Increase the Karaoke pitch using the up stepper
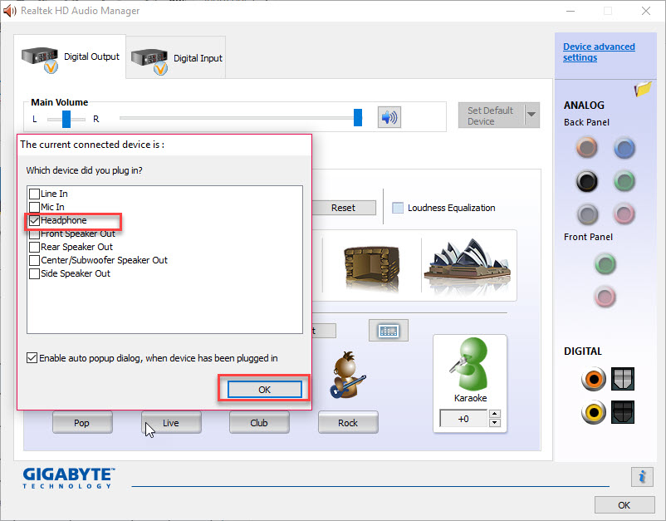 494,413
